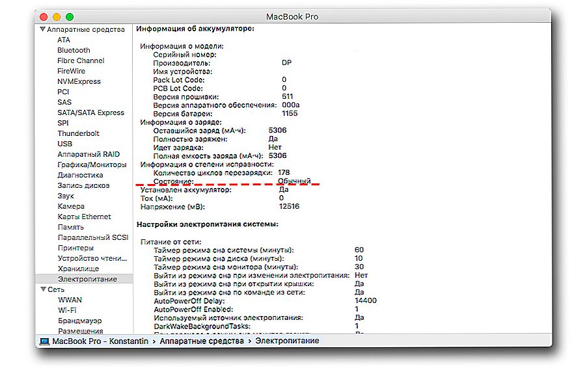This screenshot has width=587, height=370.
Task: Open Размещения under Сеть
Action: point(81,331)
